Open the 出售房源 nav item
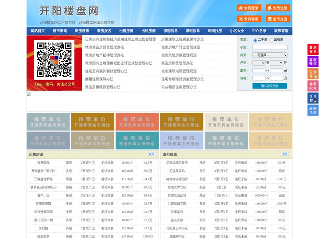 coord(126,31)
